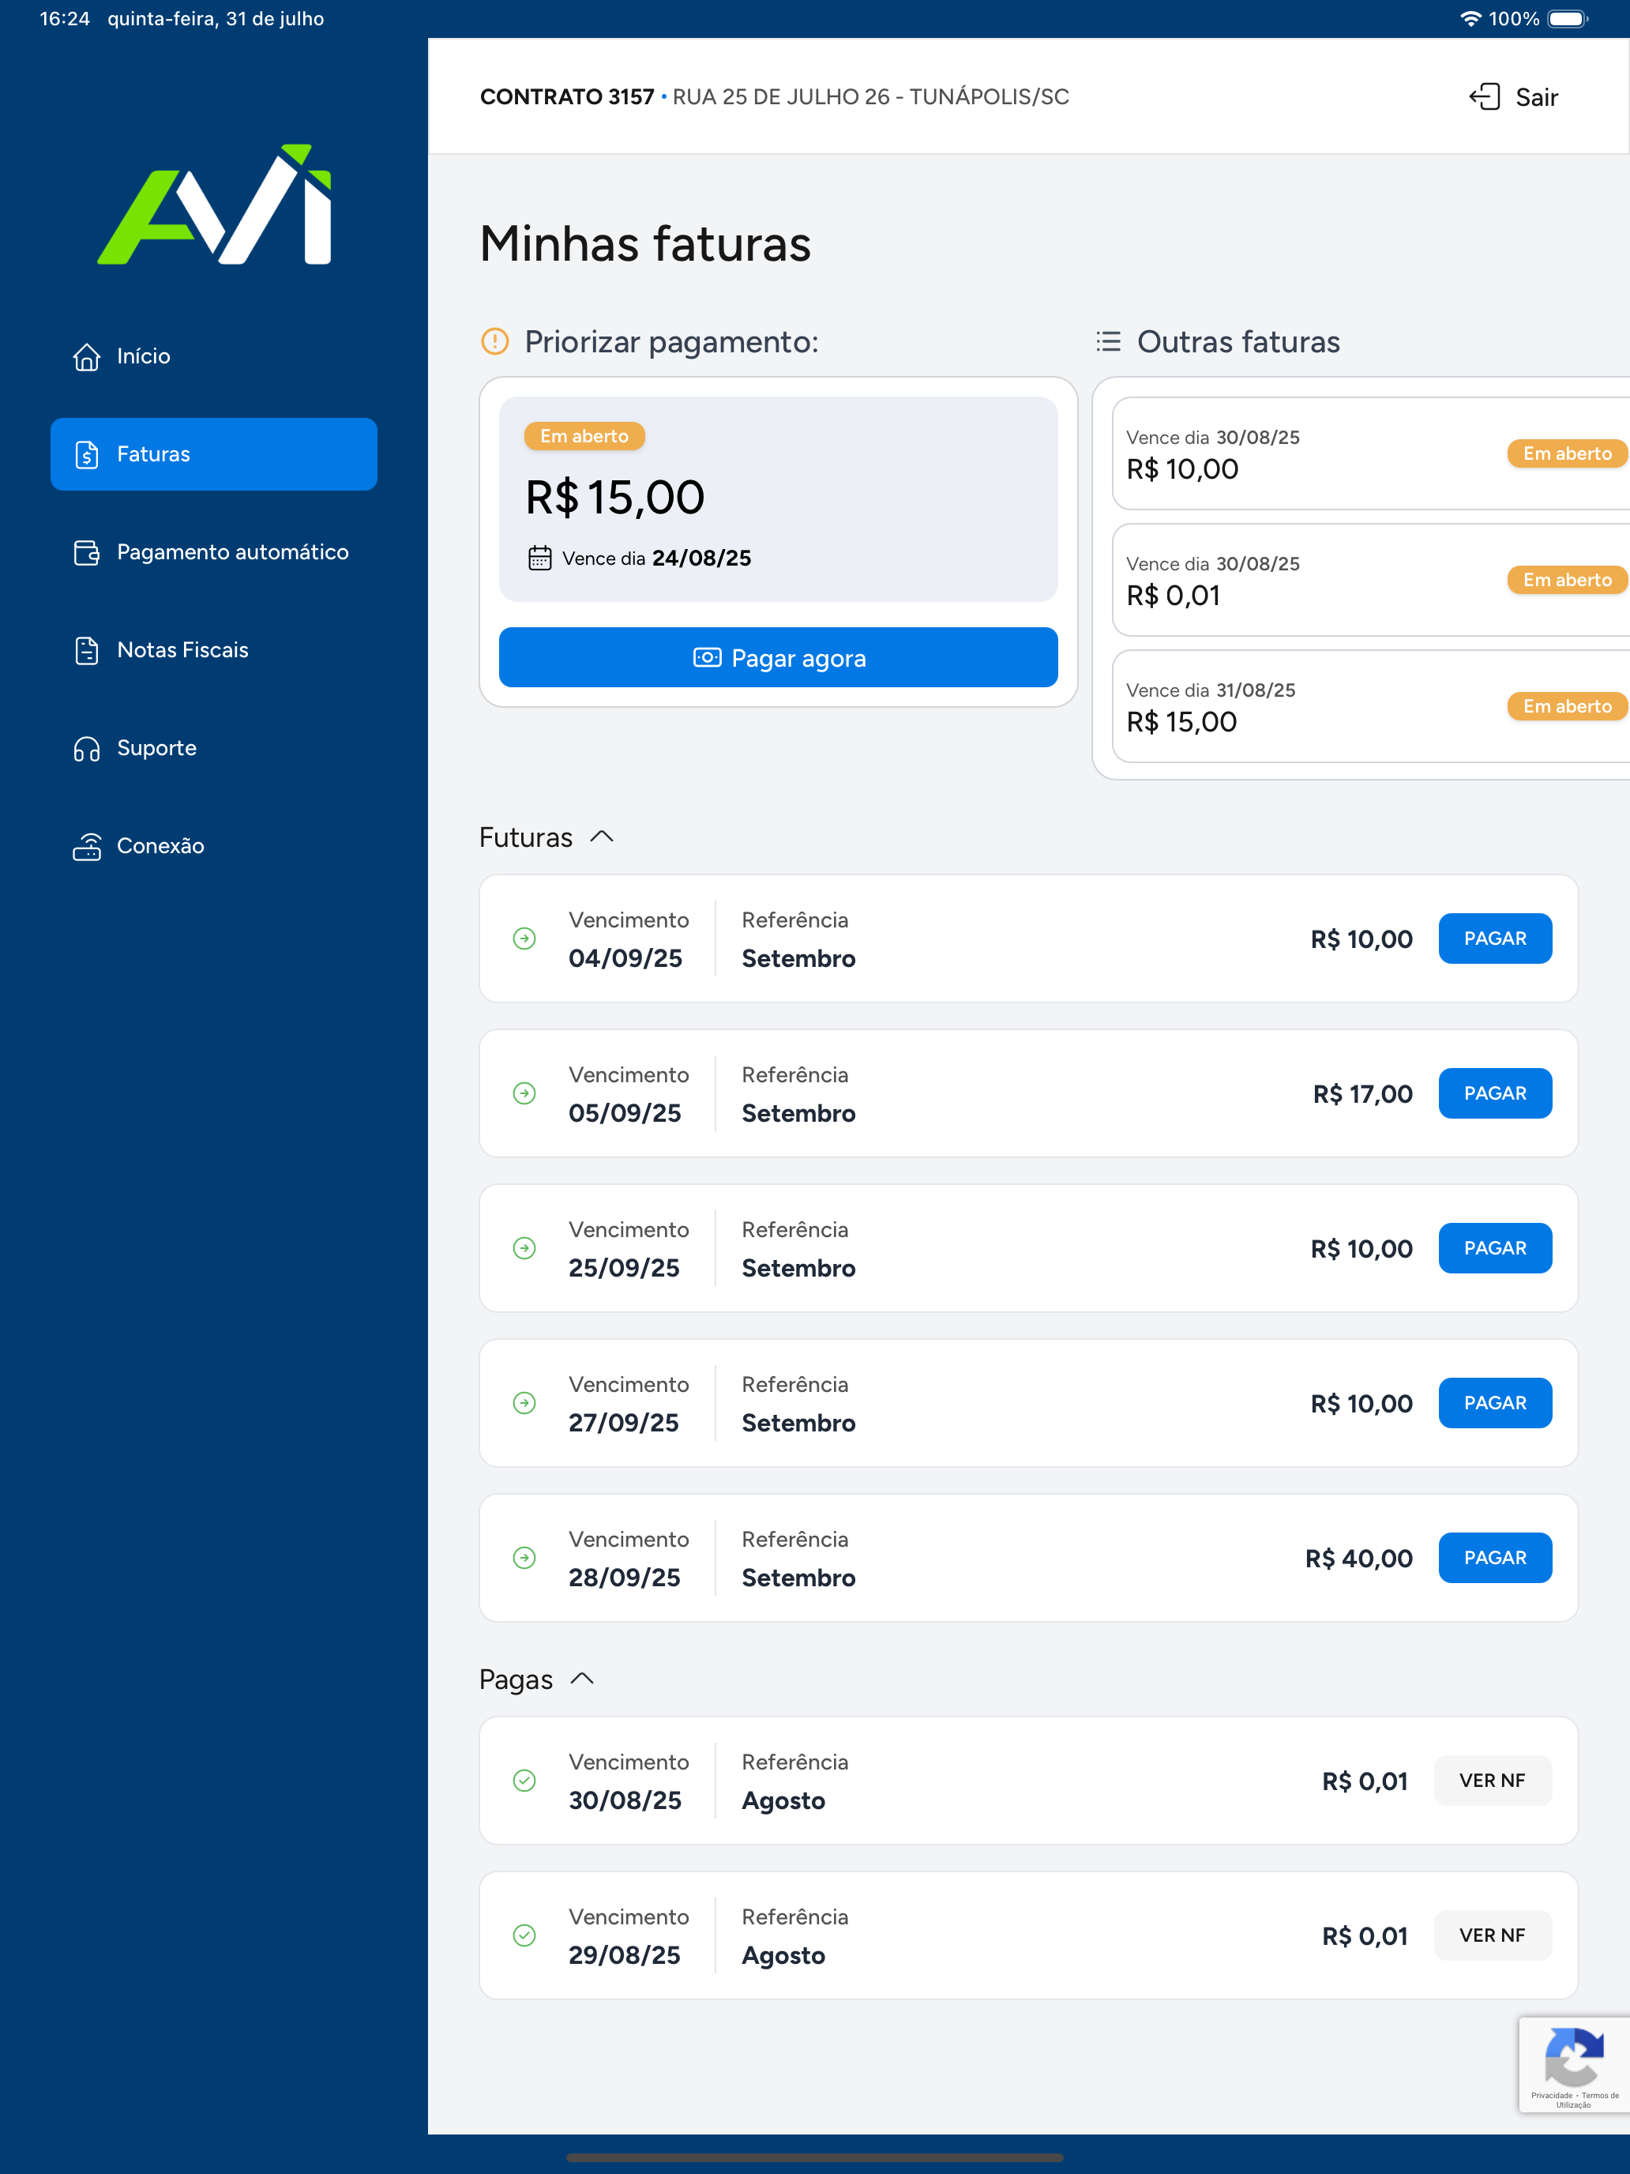Viewport: 1630px width, 2174px height.
Task: Select the Faturas menu item
Action: pos(214,454)
